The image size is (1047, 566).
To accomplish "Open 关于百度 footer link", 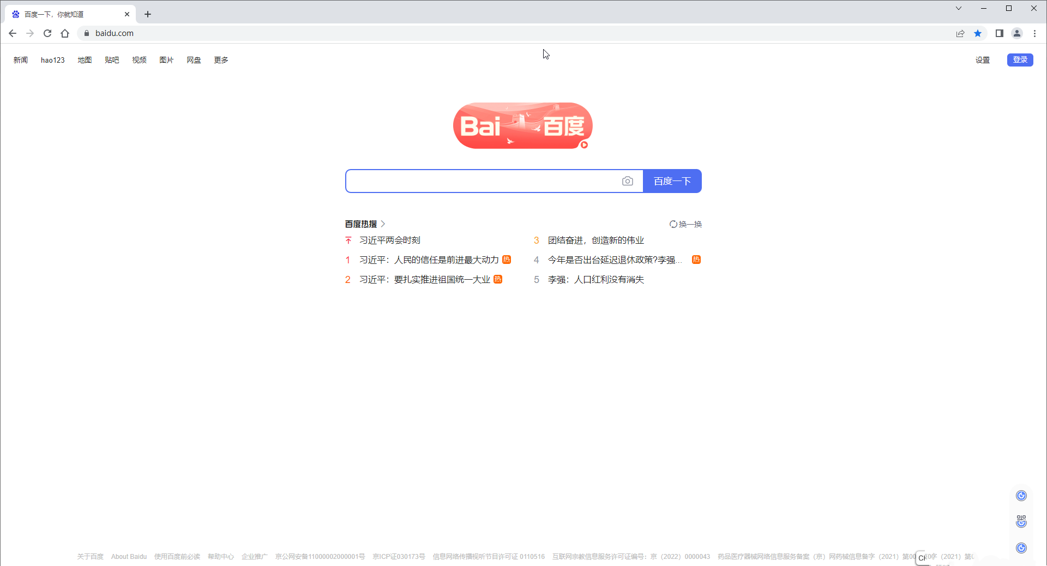I will pos(91,557).
